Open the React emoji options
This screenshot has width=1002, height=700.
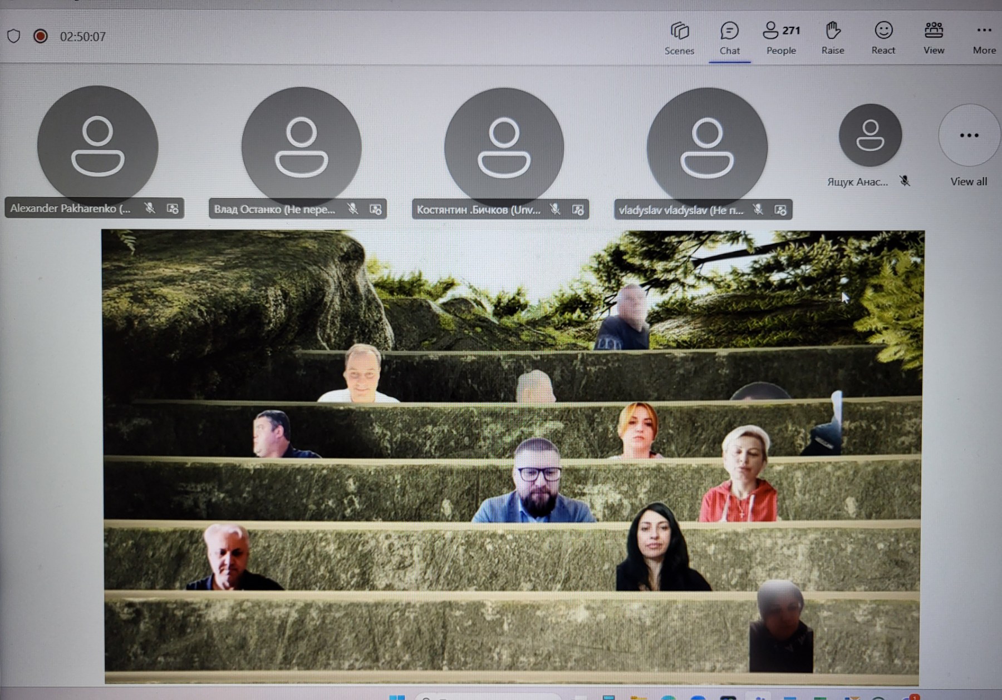click(x=883, y=38)
